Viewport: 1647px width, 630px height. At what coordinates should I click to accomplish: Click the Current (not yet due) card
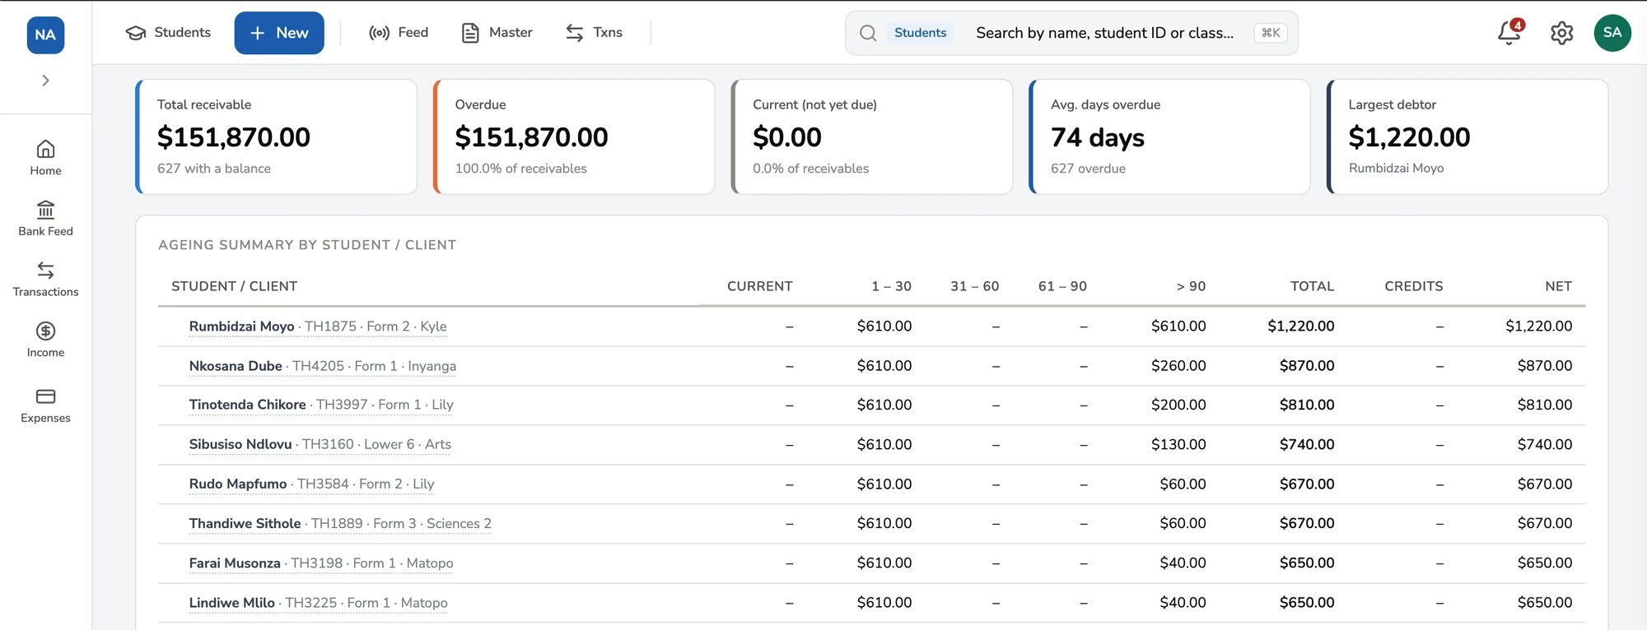tap(872, 137)
